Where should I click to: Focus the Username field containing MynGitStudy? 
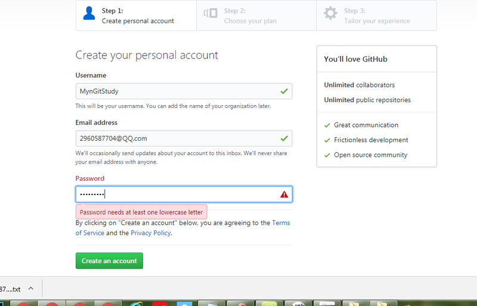pyautogui.click(x=184, y=91)
